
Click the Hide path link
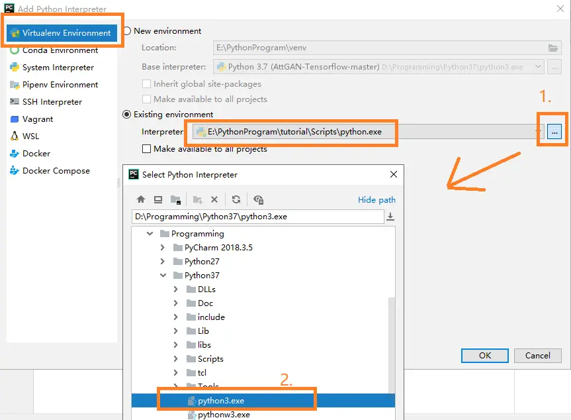click(376, 200)
